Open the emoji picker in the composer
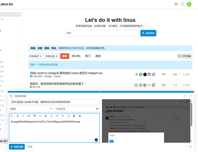Viewport: 198px width, 152px height. (x=68, y=116)
